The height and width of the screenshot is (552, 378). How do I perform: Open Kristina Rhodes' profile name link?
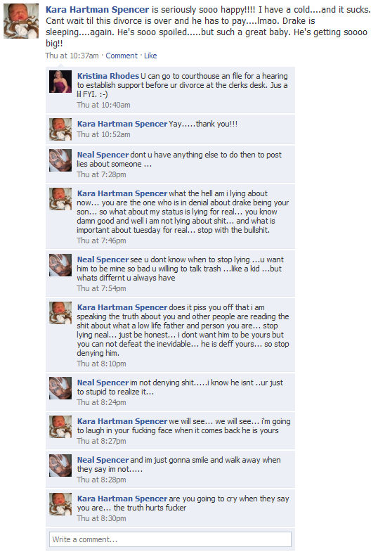tap(108, 76)
